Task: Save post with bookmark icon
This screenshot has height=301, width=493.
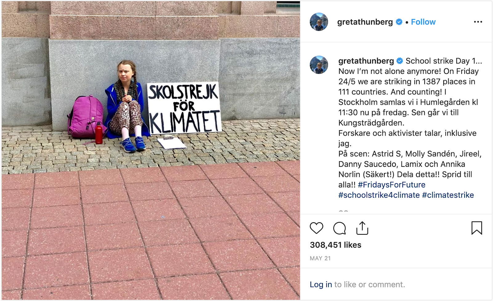Action: [x=477, y=228]
